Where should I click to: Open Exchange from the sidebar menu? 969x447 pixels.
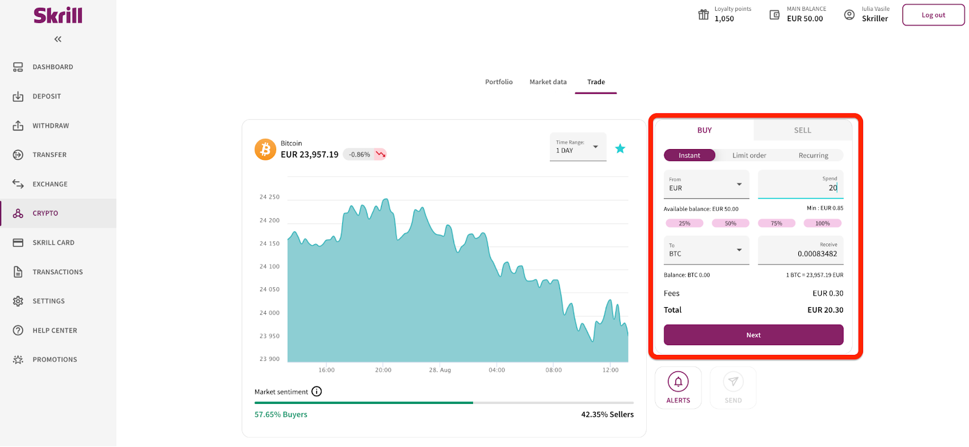(58, 184)
